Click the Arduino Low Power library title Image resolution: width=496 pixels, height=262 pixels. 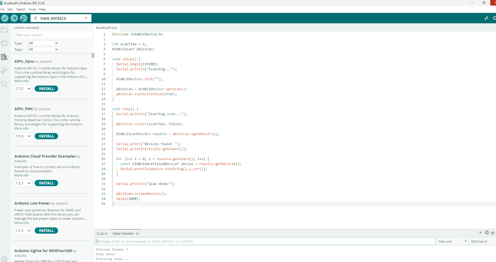point(32,203)
